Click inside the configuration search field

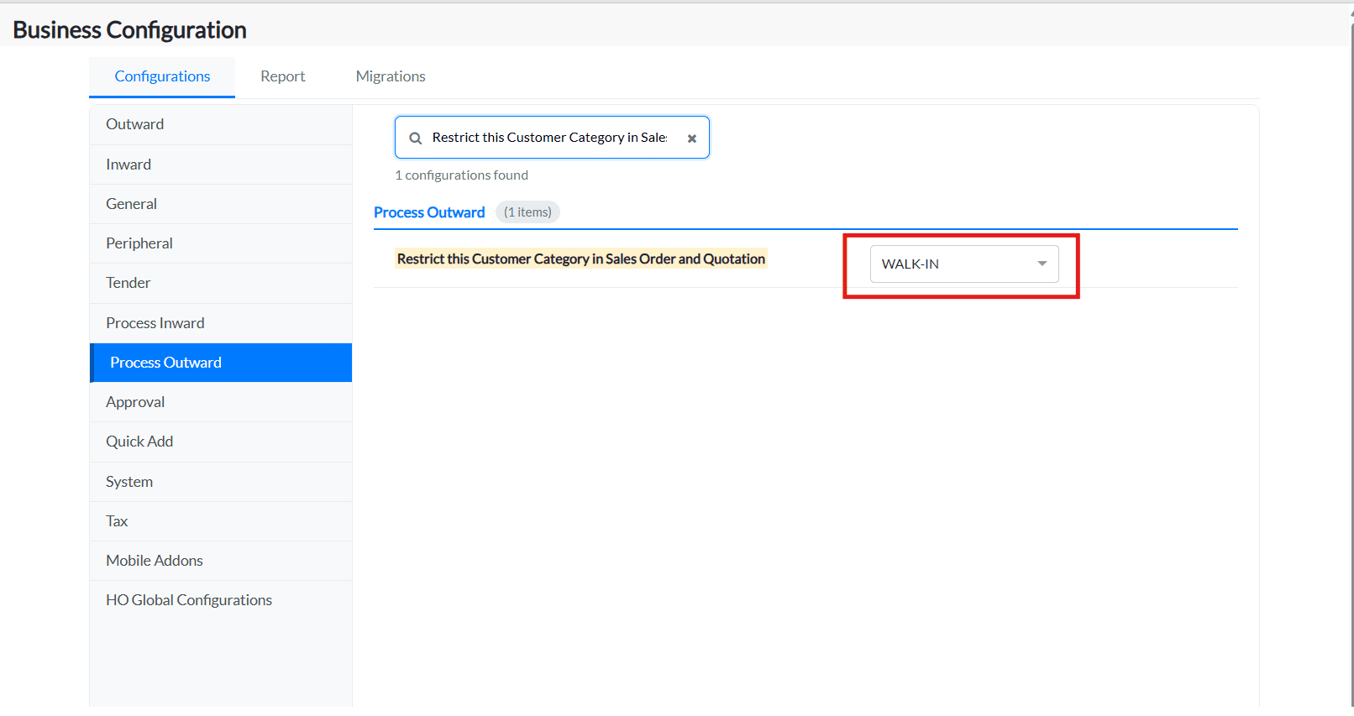(x=549, y=138)
